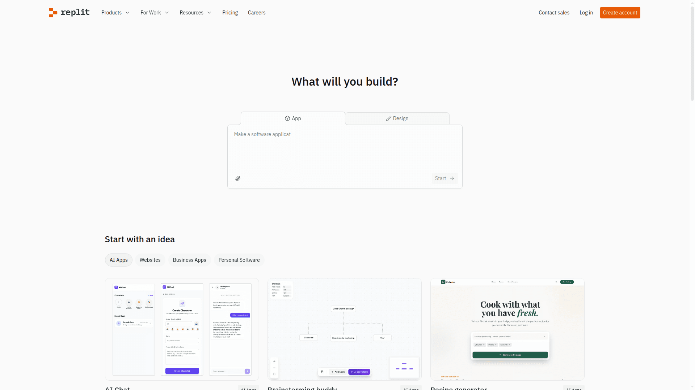Screen dimensions: 695x390
Task: Go to the Pricing page
Action: pyautogui.click(x=230, y=13)
